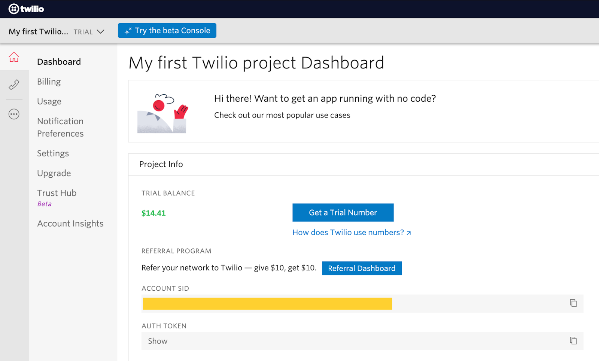Click the TRIAL label beside project name
The image size is (599, 361).
pos(83,32)
